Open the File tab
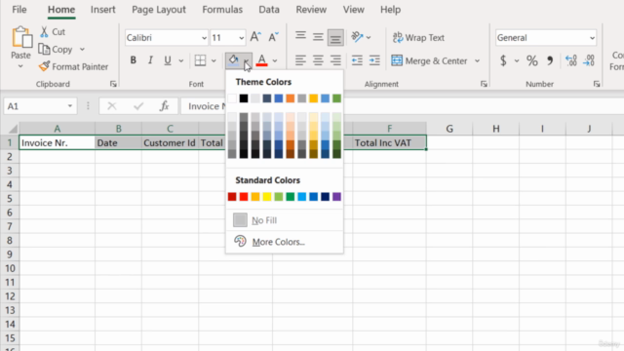624x351 pixels. [x=19, y=10]
